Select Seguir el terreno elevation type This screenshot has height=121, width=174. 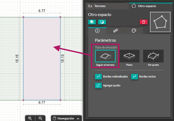pyautogui.click(x=105, y=56)
